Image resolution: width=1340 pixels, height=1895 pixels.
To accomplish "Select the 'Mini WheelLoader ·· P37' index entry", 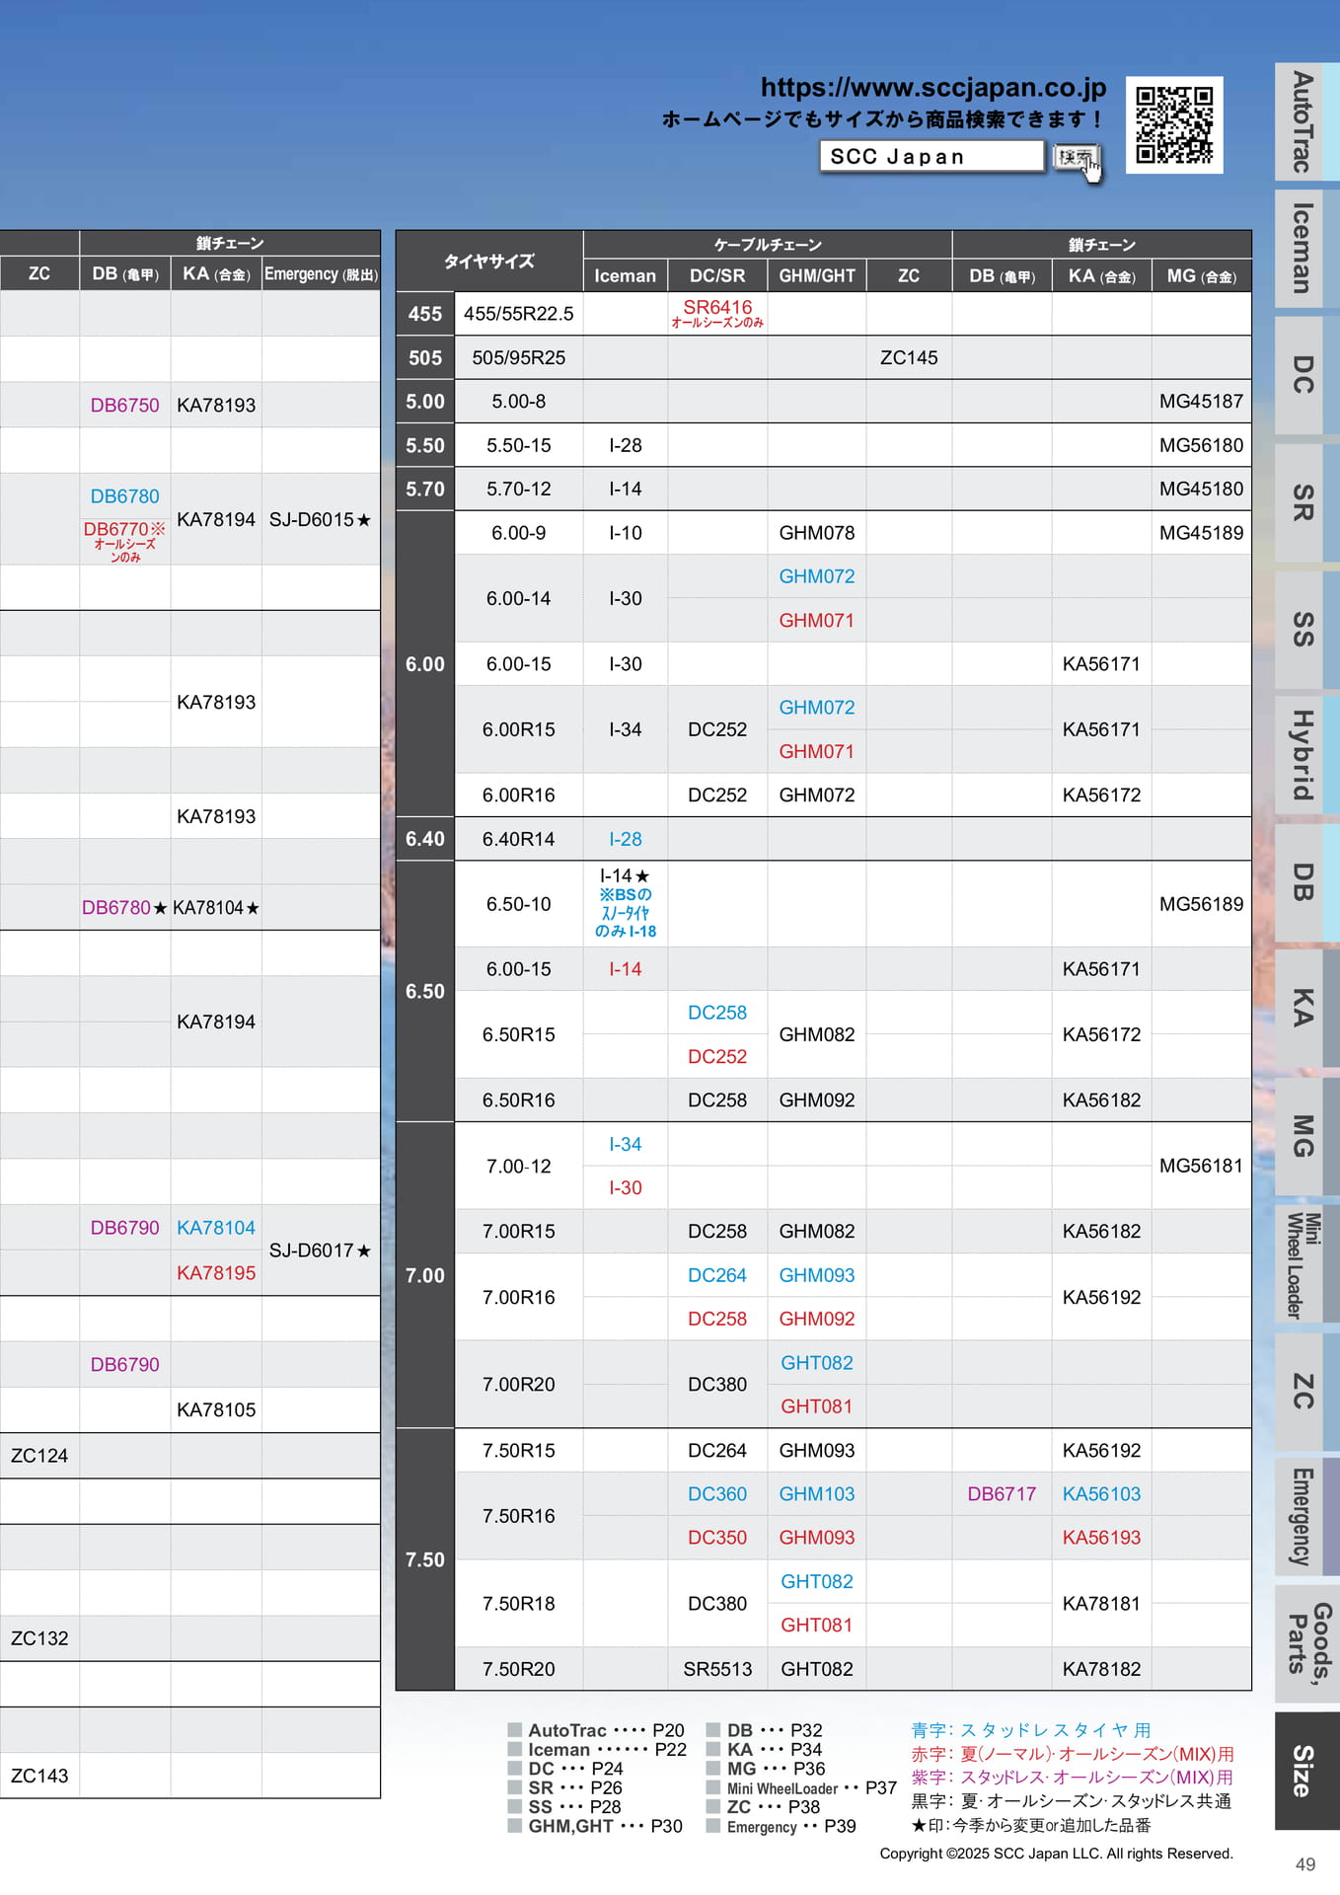I will pyautogui.click(x=801, y=1788).
